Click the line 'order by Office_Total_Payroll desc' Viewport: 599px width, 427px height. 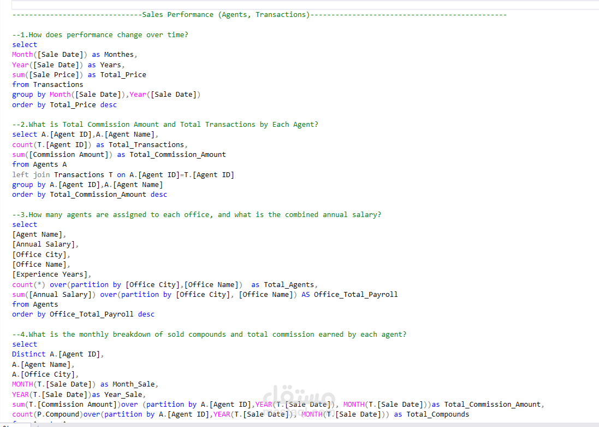tap(84, 314)
